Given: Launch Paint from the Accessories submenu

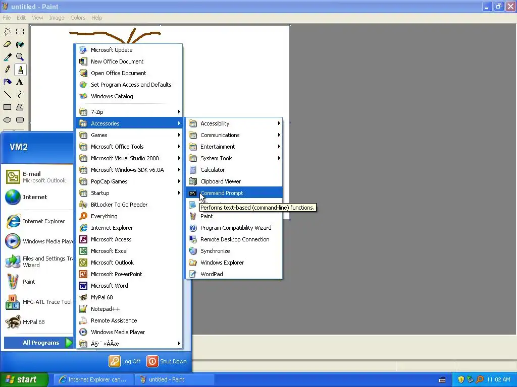Looking at the screenshot, I should tap(234, 216).
